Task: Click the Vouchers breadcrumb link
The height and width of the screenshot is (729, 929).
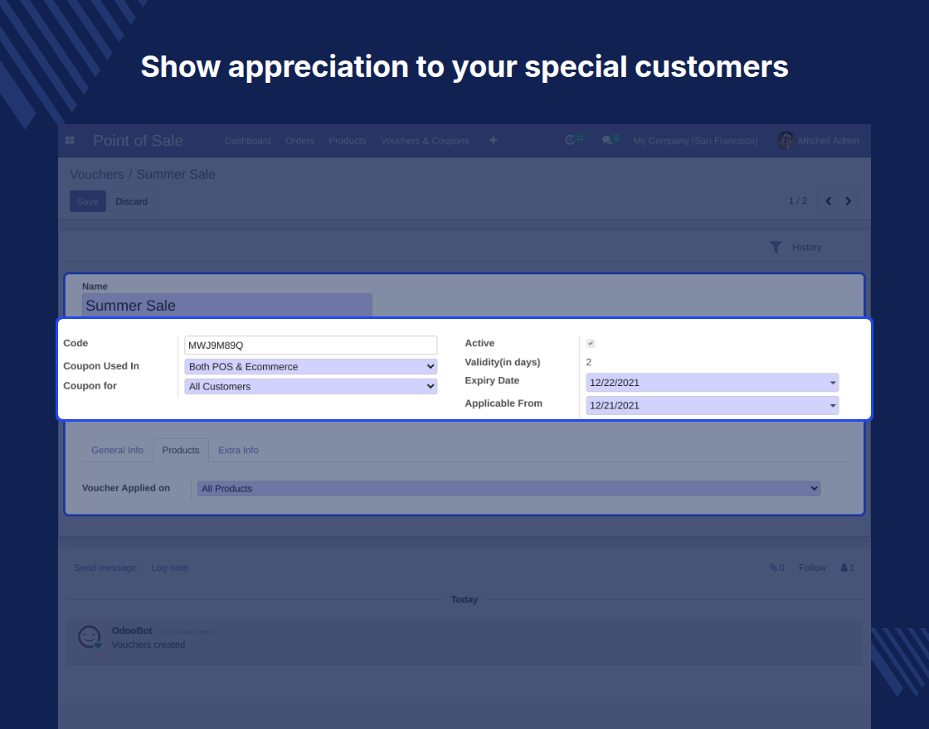Action: (97, 175)
